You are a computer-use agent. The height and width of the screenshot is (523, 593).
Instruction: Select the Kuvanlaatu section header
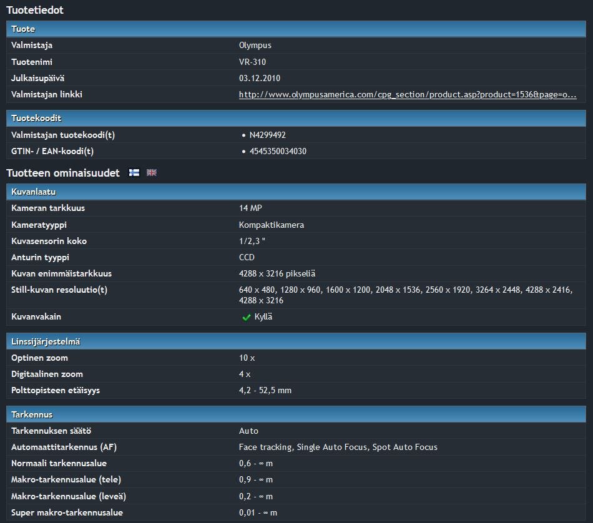[x=296, y=192]
